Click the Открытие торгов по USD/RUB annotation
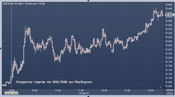The width and height of the screenshot is (175, 97). 54,82
